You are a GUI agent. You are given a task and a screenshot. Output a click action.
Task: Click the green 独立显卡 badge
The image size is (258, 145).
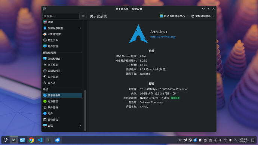coord(175,98)
